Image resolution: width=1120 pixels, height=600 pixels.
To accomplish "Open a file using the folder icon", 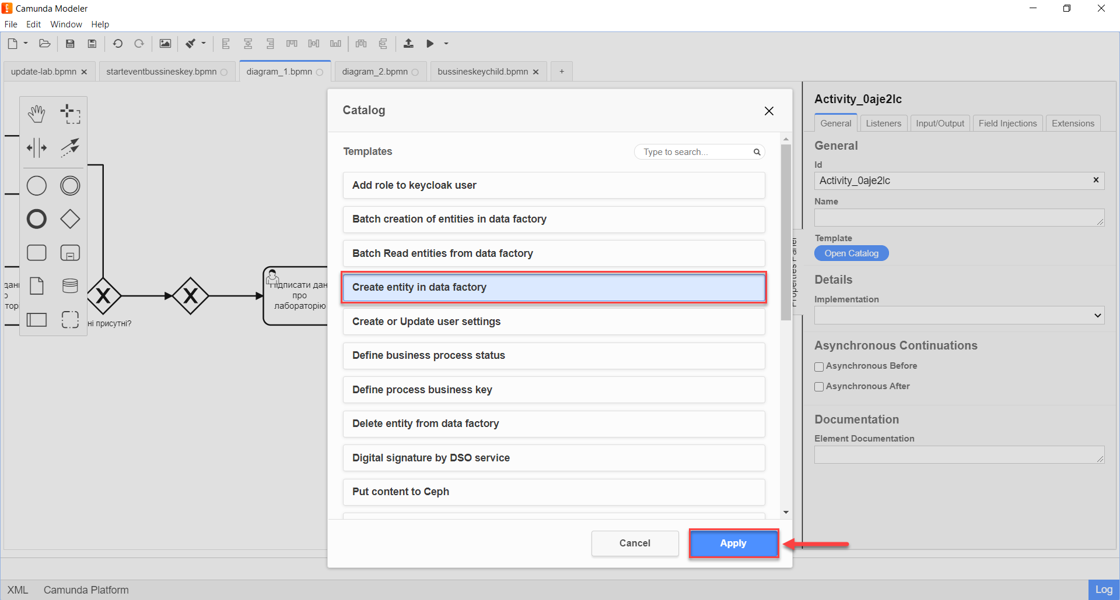I will click(x=44, y=44).
